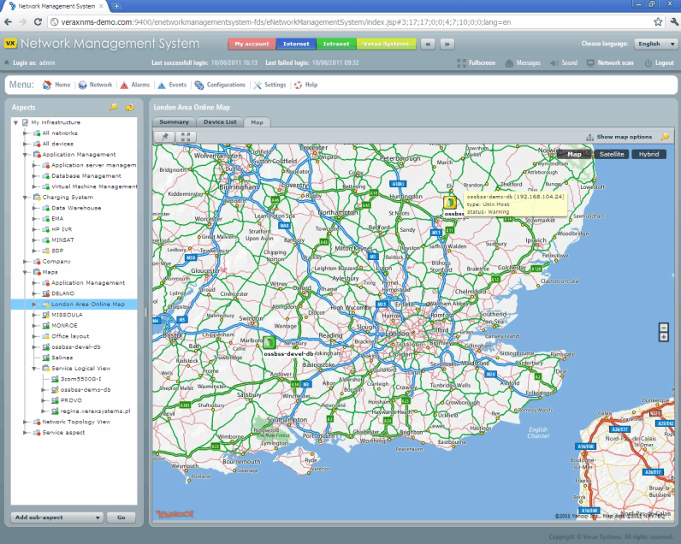Select the MINSAT tree item
Viewport: 681px width, 544px height.
tap(62, 240)
